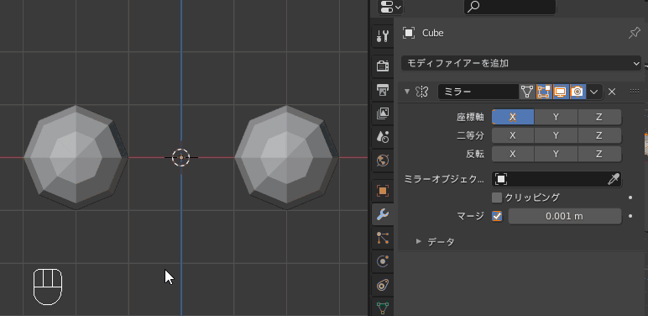Click the 0.001 m merge distance field
Screen dimensions: 648x316
(565, 216)
